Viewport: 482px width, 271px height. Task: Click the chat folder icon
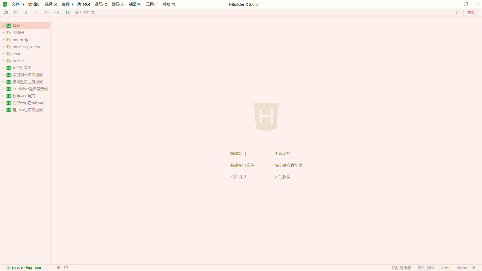point(9,54)
